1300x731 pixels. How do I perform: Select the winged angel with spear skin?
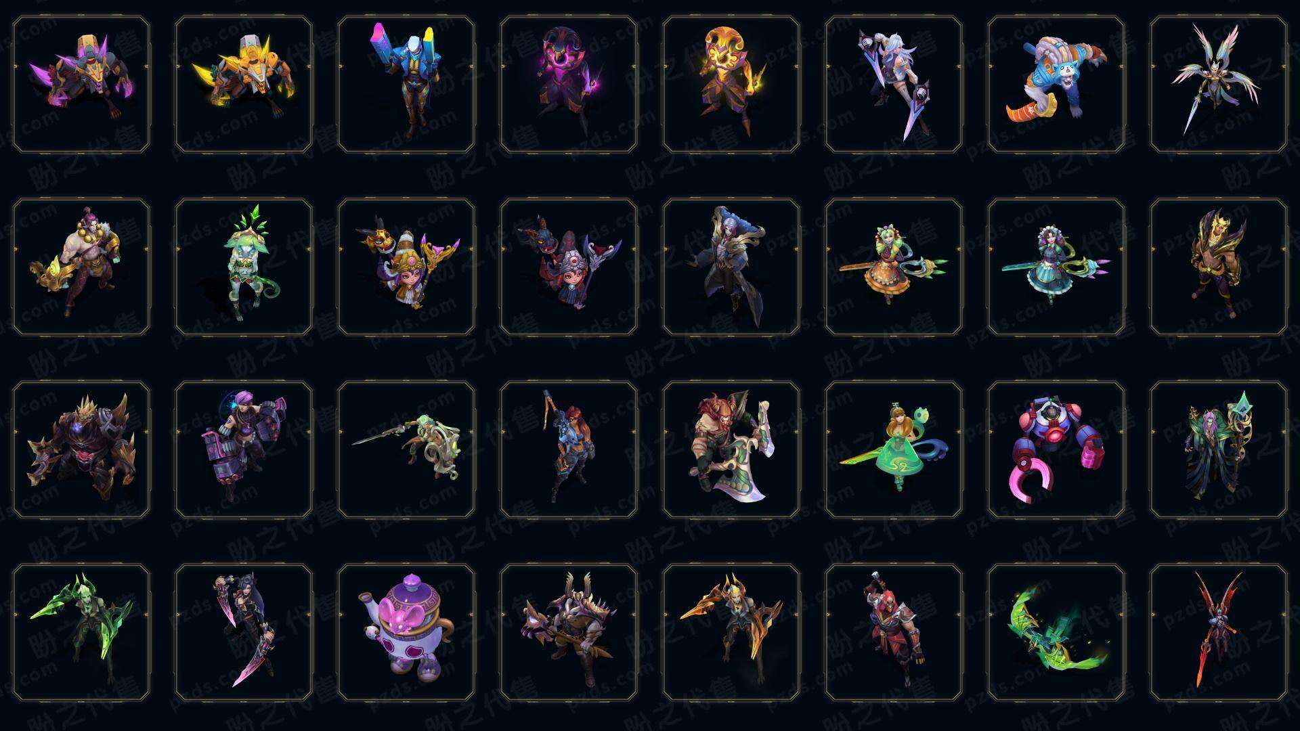[x=1219, y=85]
